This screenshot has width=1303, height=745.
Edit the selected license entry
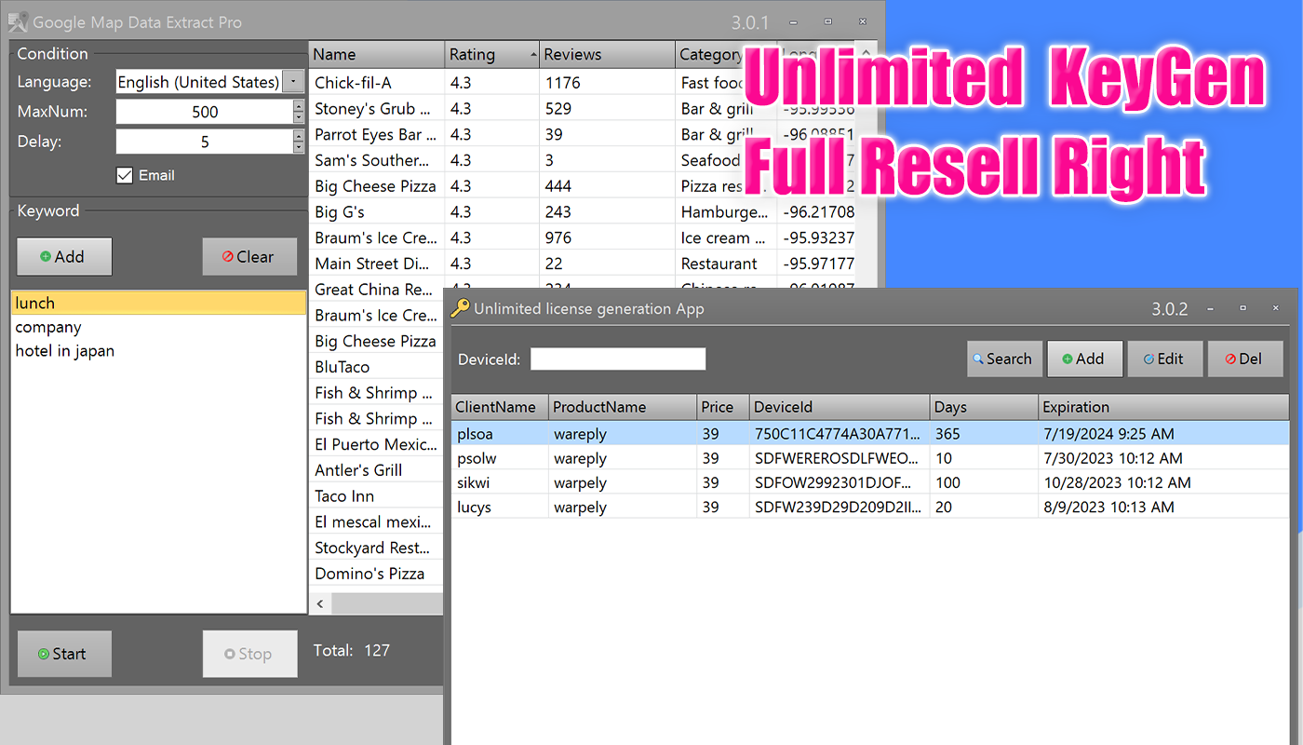point(1165,359)
